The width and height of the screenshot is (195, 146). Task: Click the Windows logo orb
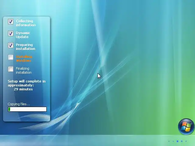coord(186,127)
